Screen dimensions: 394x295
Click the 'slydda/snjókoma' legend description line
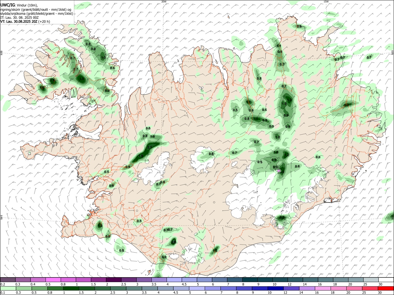pyautogui.click(x=37, y=14)
